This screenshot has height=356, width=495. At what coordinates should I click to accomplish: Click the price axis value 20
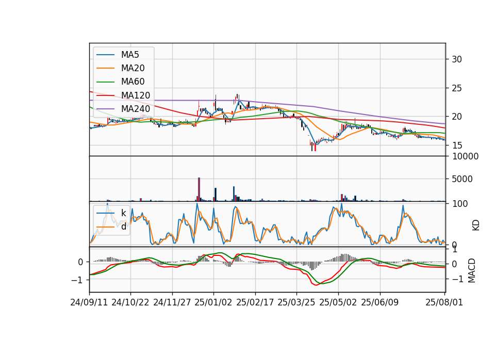pos(457,117)
